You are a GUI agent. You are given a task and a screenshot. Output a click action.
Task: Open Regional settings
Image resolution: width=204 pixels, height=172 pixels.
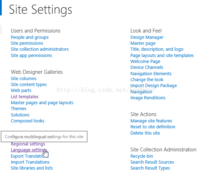click(x=28, y=144)
